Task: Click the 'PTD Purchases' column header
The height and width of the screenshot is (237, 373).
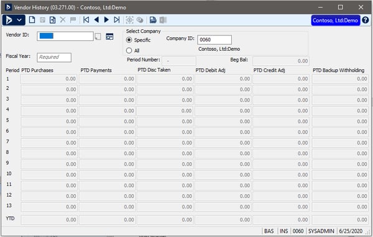Action: [37, 70]
